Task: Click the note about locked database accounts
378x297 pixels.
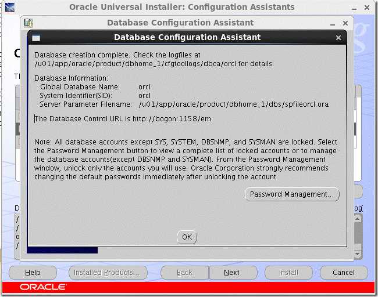Action: 186,160
